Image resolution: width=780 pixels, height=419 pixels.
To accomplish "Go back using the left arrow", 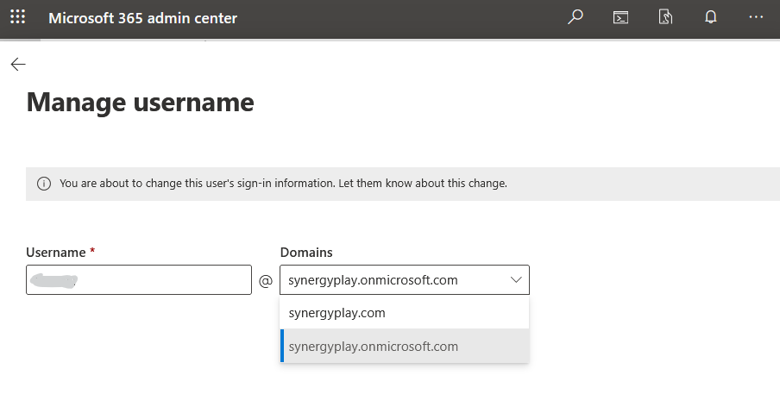I will [18, 64].
